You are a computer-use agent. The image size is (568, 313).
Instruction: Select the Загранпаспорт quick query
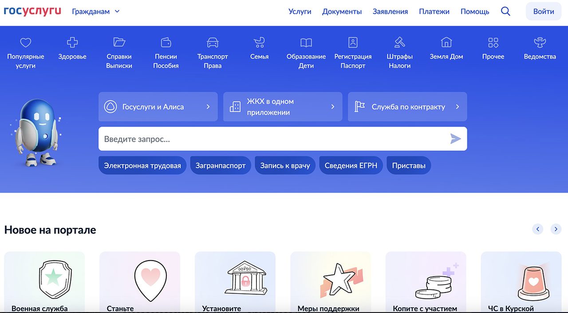221,165
